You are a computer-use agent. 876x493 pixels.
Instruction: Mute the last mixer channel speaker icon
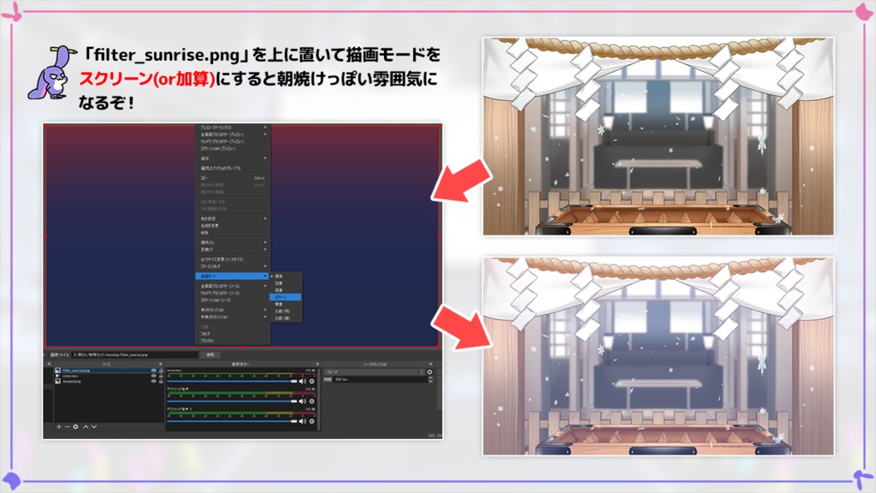302,421
